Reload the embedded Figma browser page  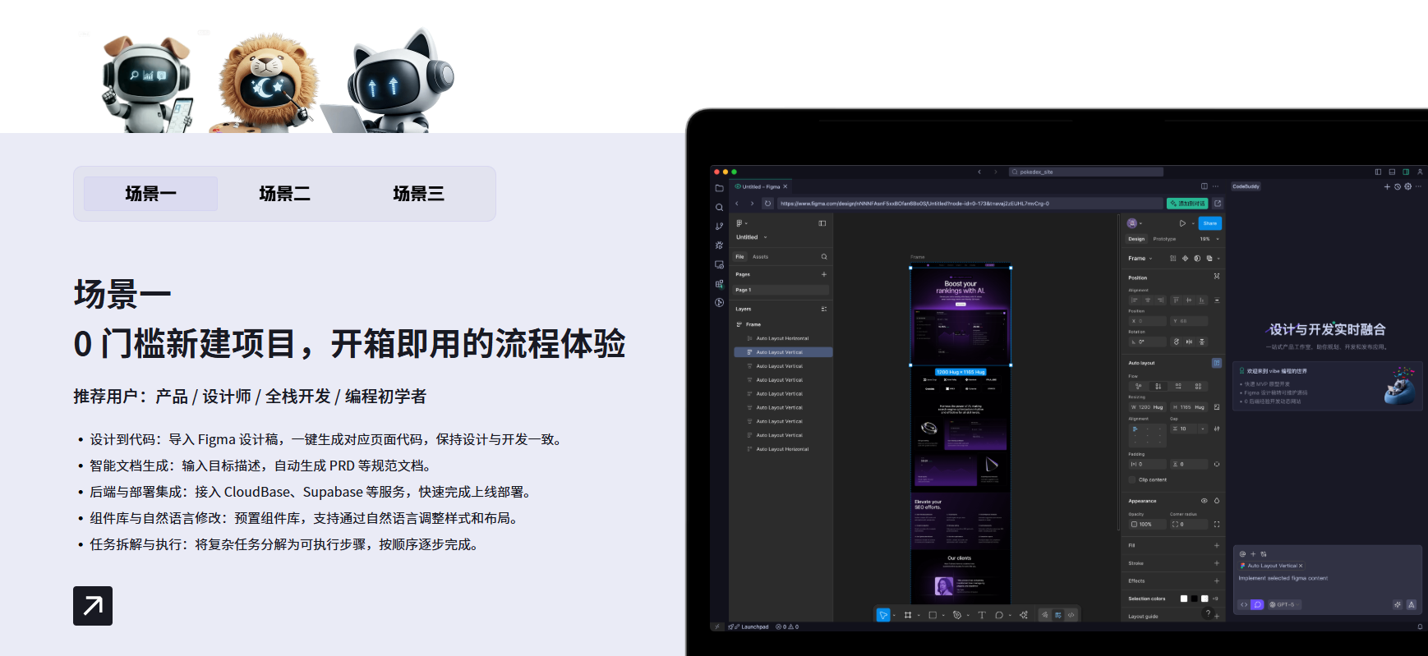tap(767, 204)
